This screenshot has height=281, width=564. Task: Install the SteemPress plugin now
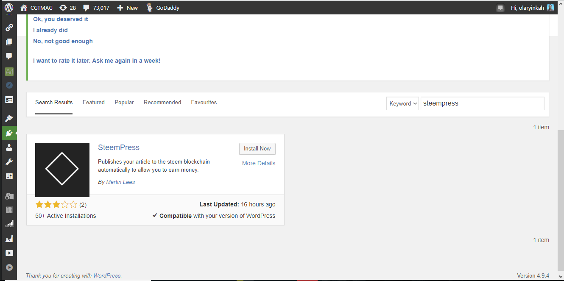(x=257, y=149)
